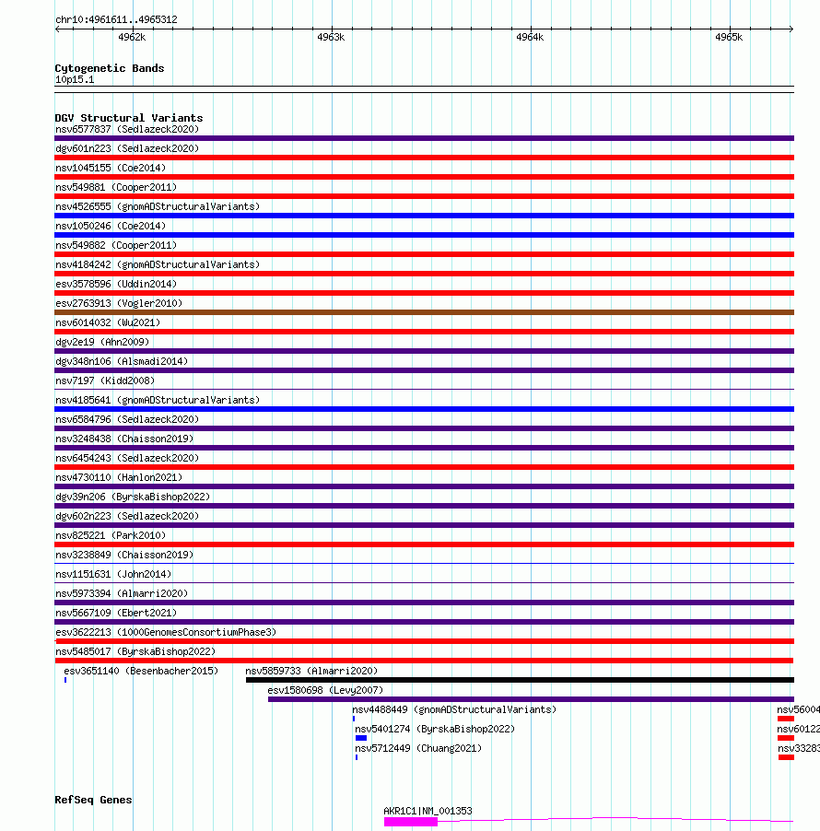Click the purple esv1580698 variant bar
Image resolution: width=820 pixels, height=831 pixels.
point(531,699)
